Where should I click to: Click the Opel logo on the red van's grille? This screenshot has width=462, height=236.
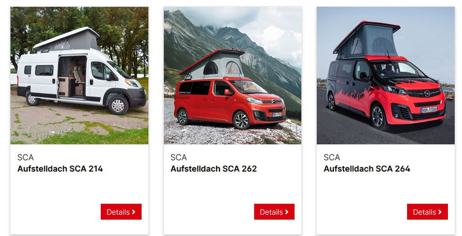coord(427,93)
